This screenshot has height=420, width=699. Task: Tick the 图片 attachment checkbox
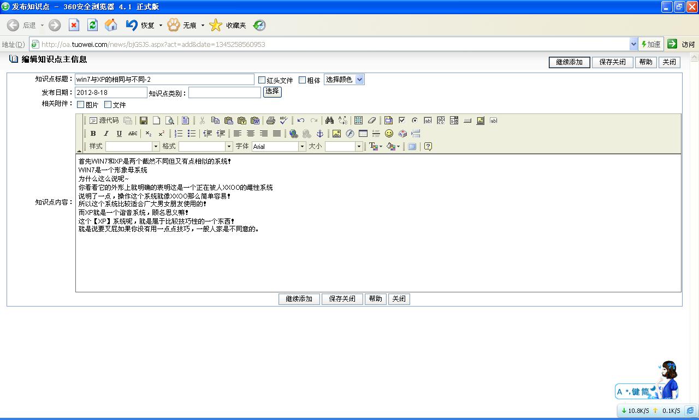[x=81, y=105]
